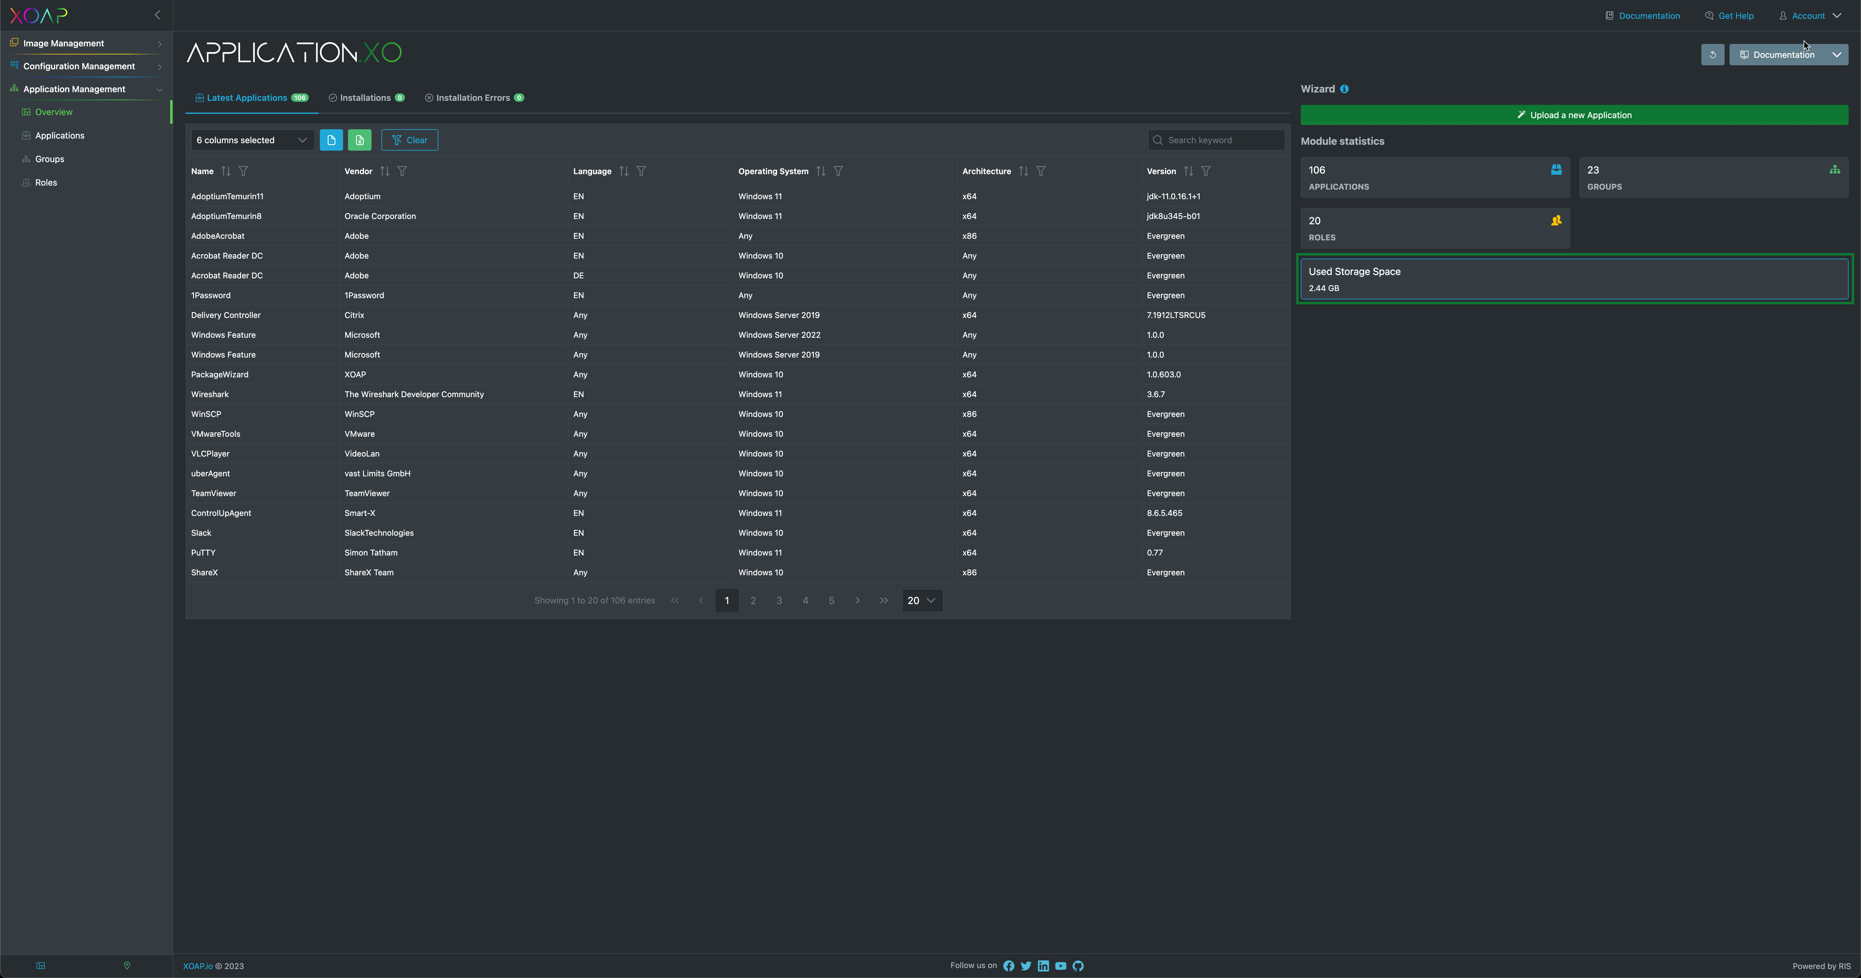Open the XOAP LinkedIn icon
Screen dimensions: 1861x978
[1043, 966]
